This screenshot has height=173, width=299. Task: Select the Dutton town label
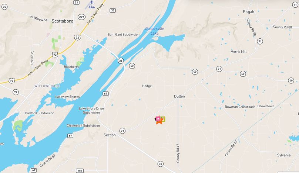click(179, 96)
